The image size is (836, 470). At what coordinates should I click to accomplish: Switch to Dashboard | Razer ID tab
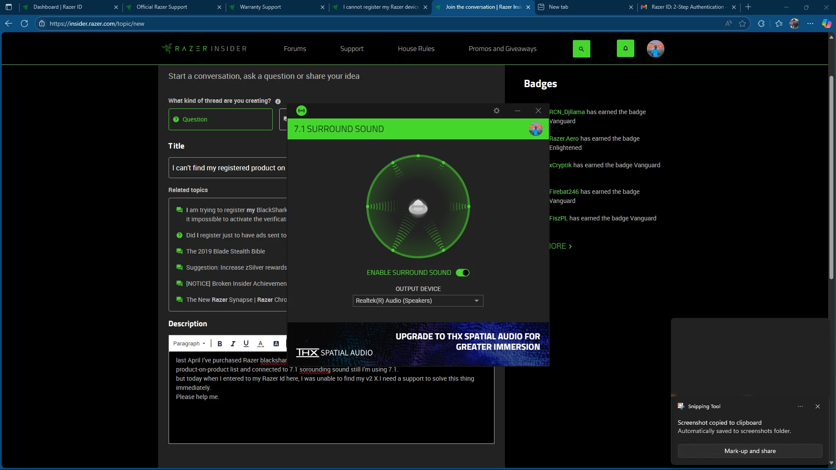click(x=71, y=7)
